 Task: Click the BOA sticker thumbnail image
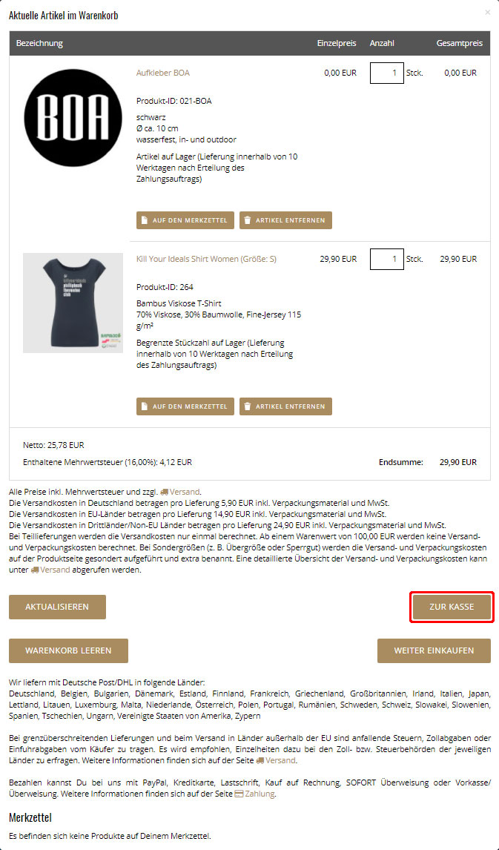coord(73,118)
